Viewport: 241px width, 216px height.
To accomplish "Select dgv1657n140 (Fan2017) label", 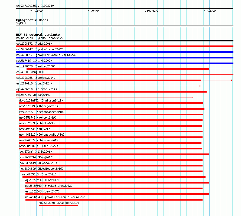I will [42, 180].
